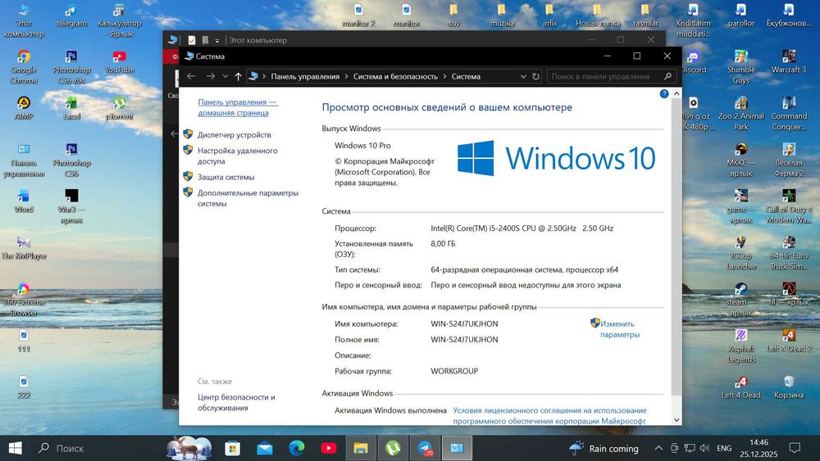820x461 pixels.
Task: Open Warcraft 3 desktop shortcut
Action: click(x=789, y=61)
